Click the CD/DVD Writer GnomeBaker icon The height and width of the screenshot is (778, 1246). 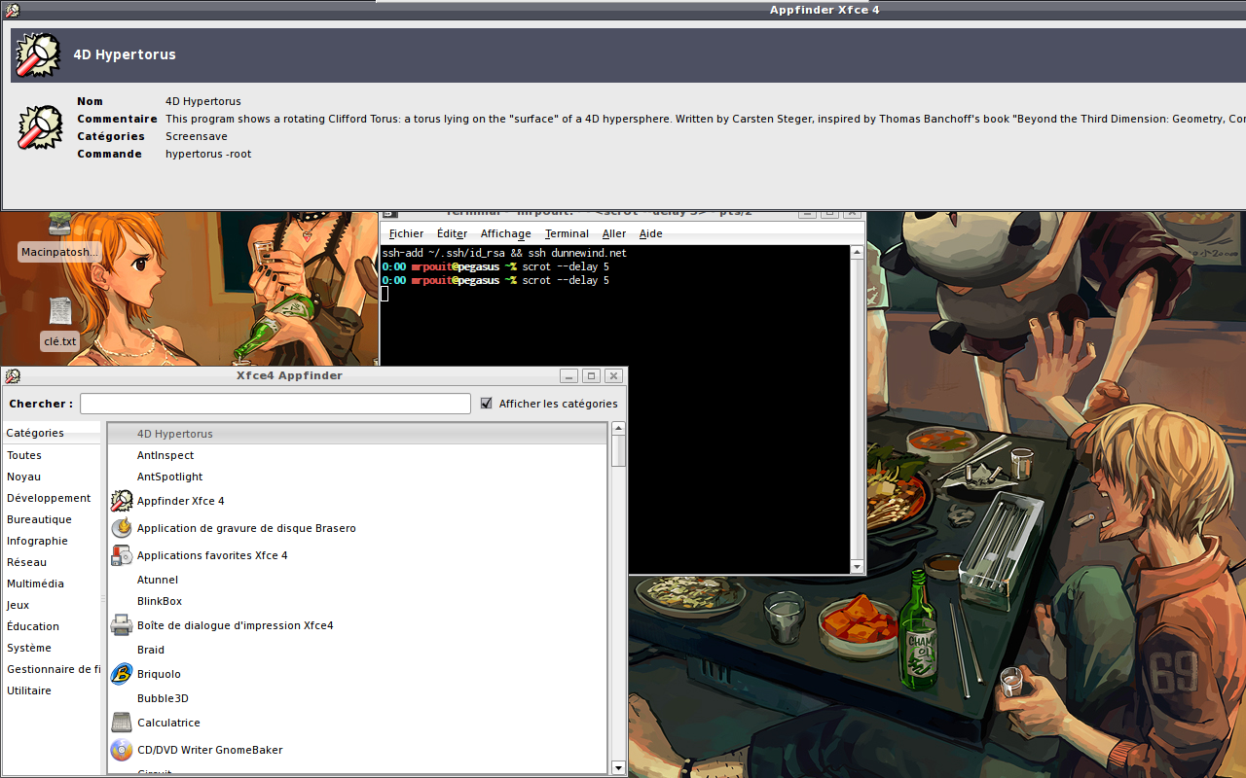coord(122,750)
